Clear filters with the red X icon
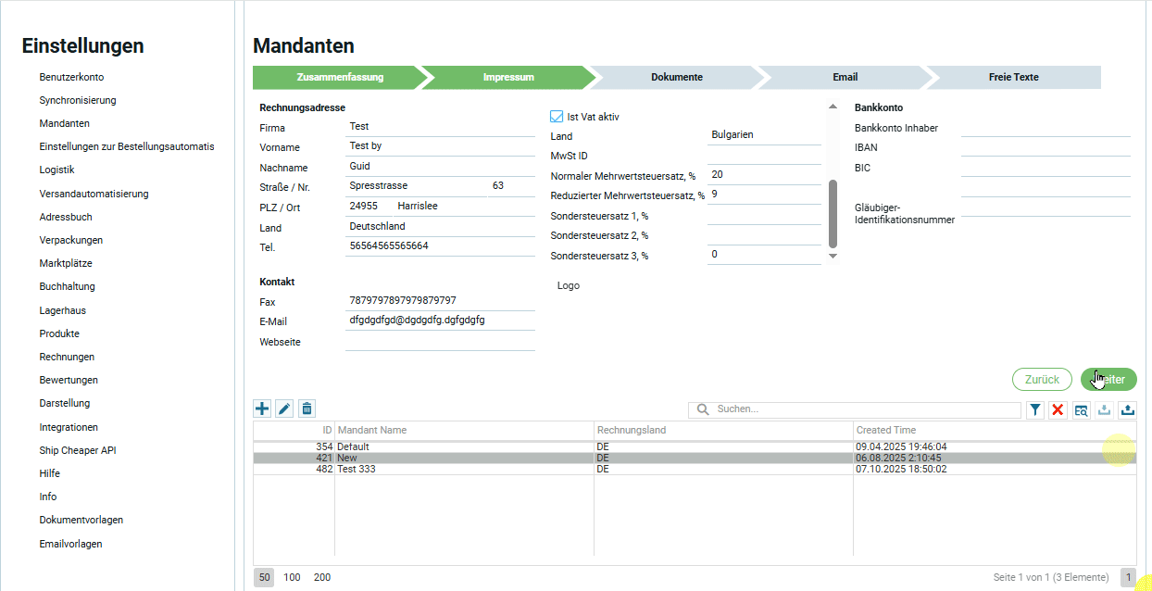Viewport: 1152px width, 591px height. coord(1058,409)
